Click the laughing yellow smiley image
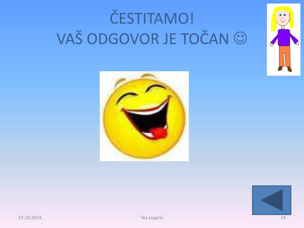 (x=144, y=116)
